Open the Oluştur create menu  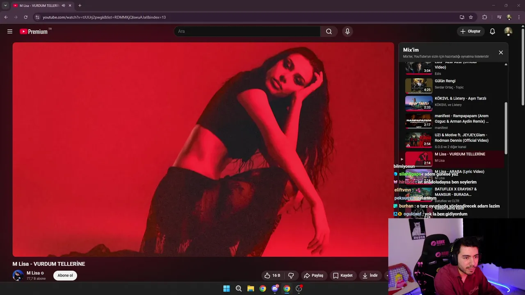tap(470, 32)
